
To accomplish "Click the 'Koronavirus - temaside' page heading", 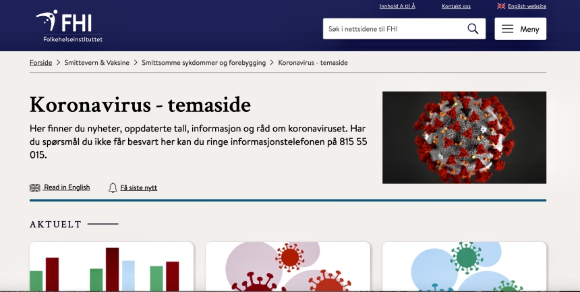I will pos(140,105).
